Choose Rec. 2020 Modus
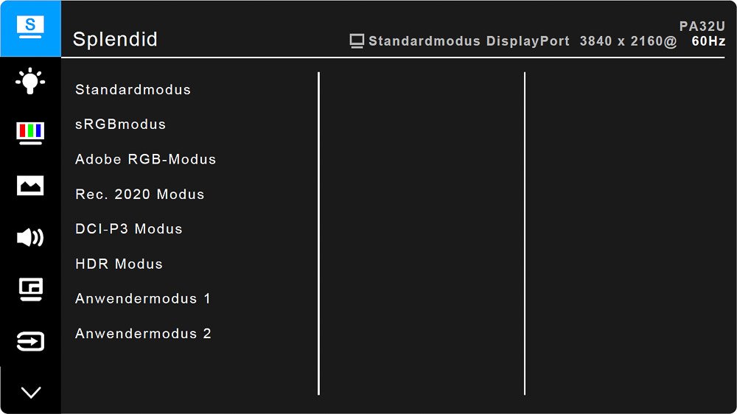This screenshot has width=737, height=414. coord(139,194)
